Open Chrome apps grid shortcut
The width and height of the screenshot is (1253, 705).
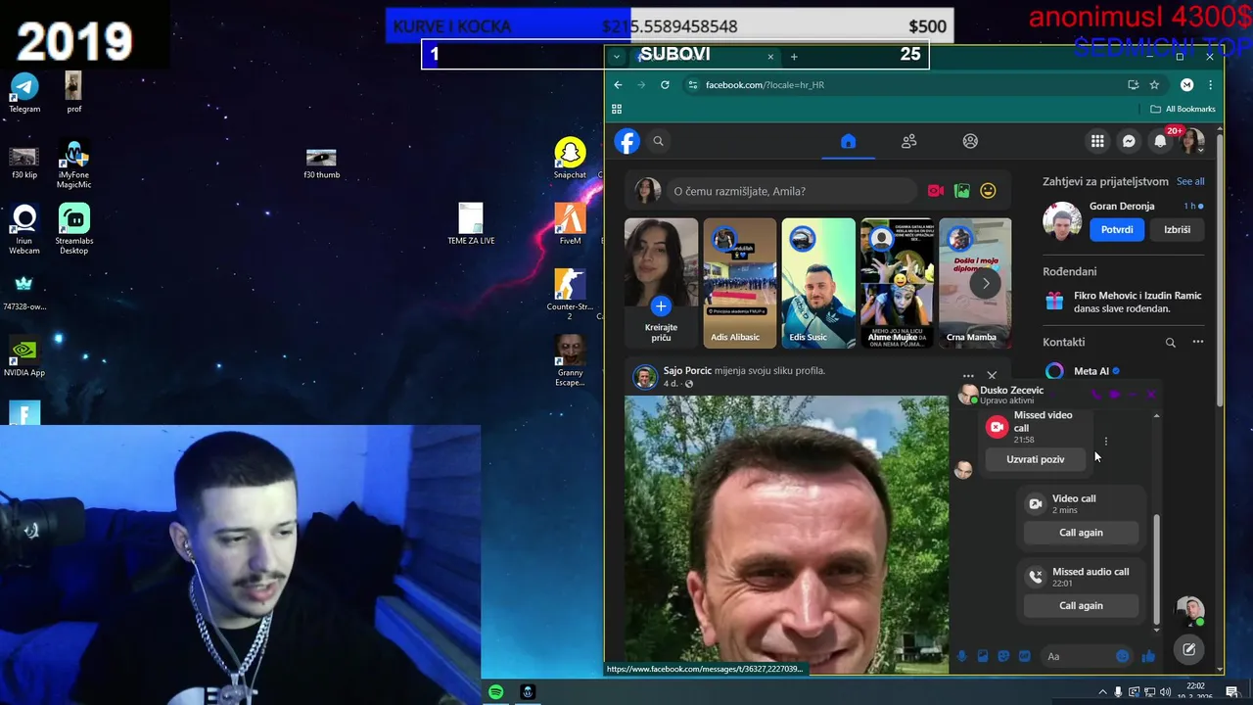point(617,109)
